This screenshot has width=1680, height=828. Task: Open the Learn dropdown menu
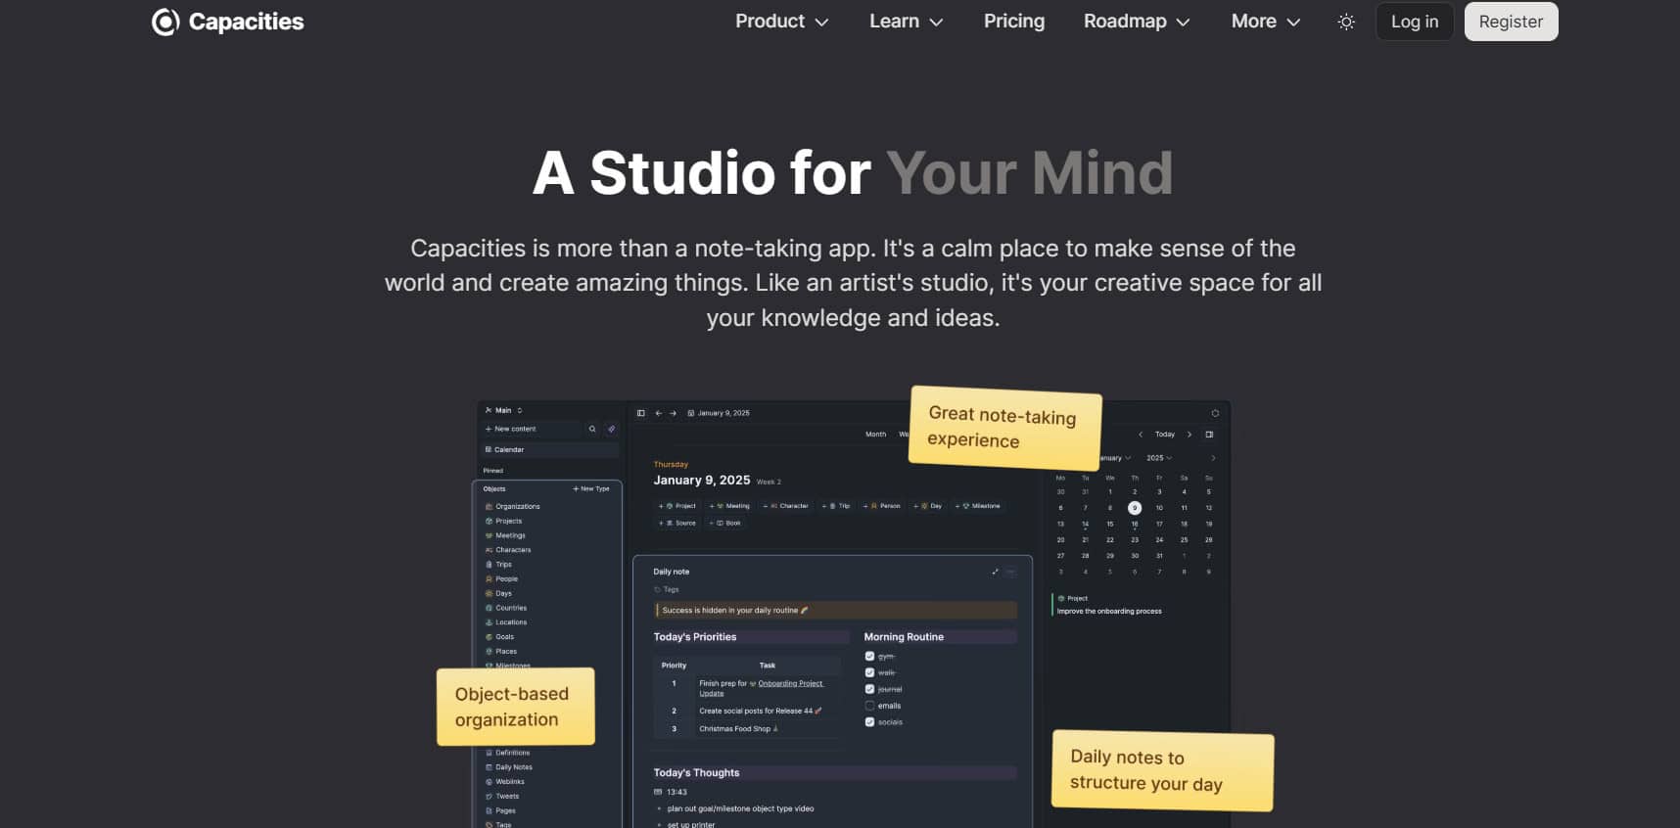coord(906,22)
